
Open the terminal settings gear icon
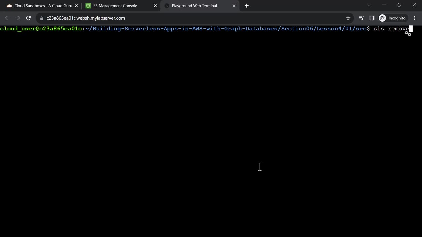point(408,33)
